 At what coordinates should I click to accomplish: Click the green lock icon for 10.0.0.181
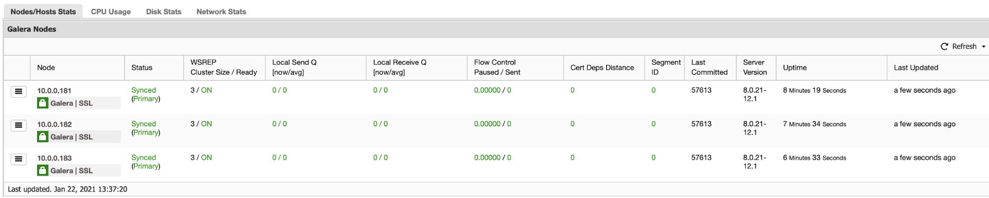pyautogui.click(x=43, y=103)
